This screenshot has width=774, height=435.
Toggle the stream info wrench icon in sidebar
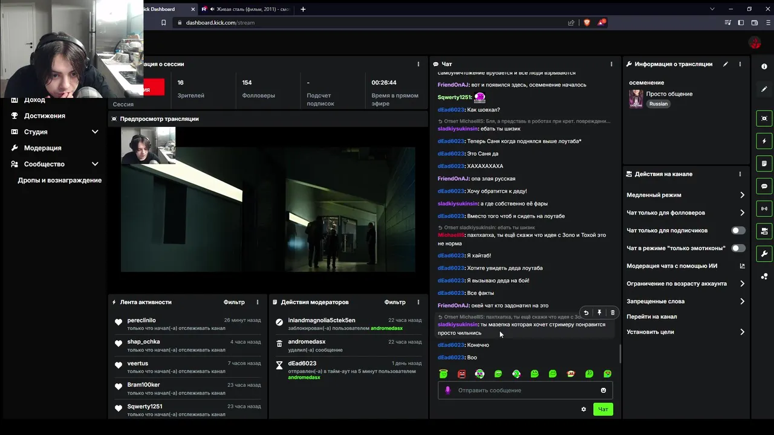coord(764,254)
